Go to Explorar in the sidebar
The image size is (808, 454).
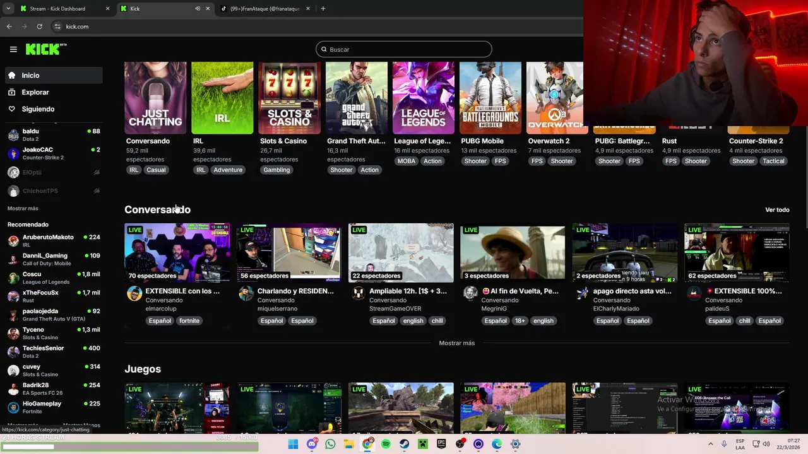54,92
